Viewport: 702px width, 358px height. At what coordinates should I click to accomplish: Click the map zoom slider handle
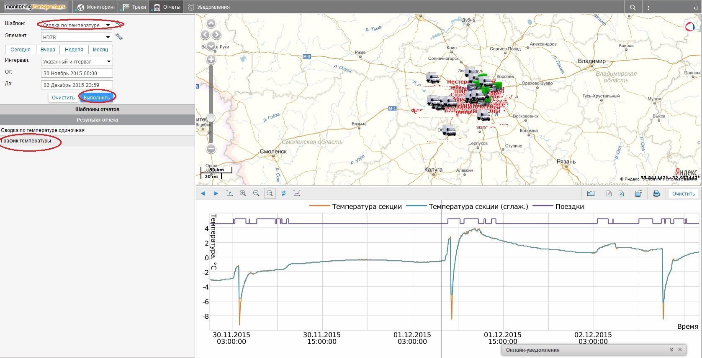211,118
